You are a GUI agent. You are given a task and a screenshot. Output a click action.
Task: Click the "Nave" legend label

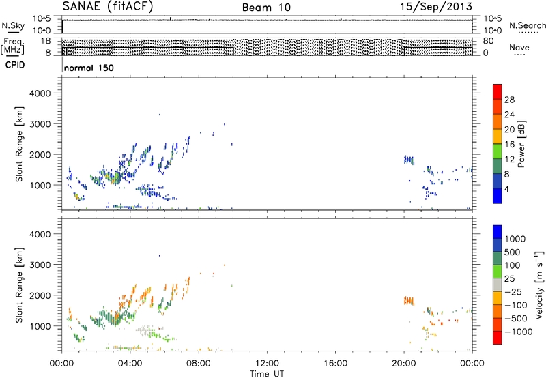519,47
